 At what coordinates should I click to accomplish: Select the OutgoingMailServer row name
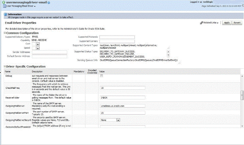15,106
